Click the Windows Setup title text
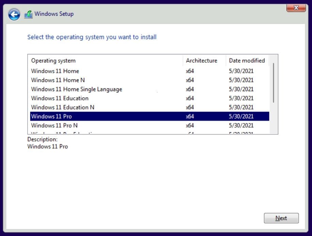Screen dimensions: 312x236 click(54, 14)
